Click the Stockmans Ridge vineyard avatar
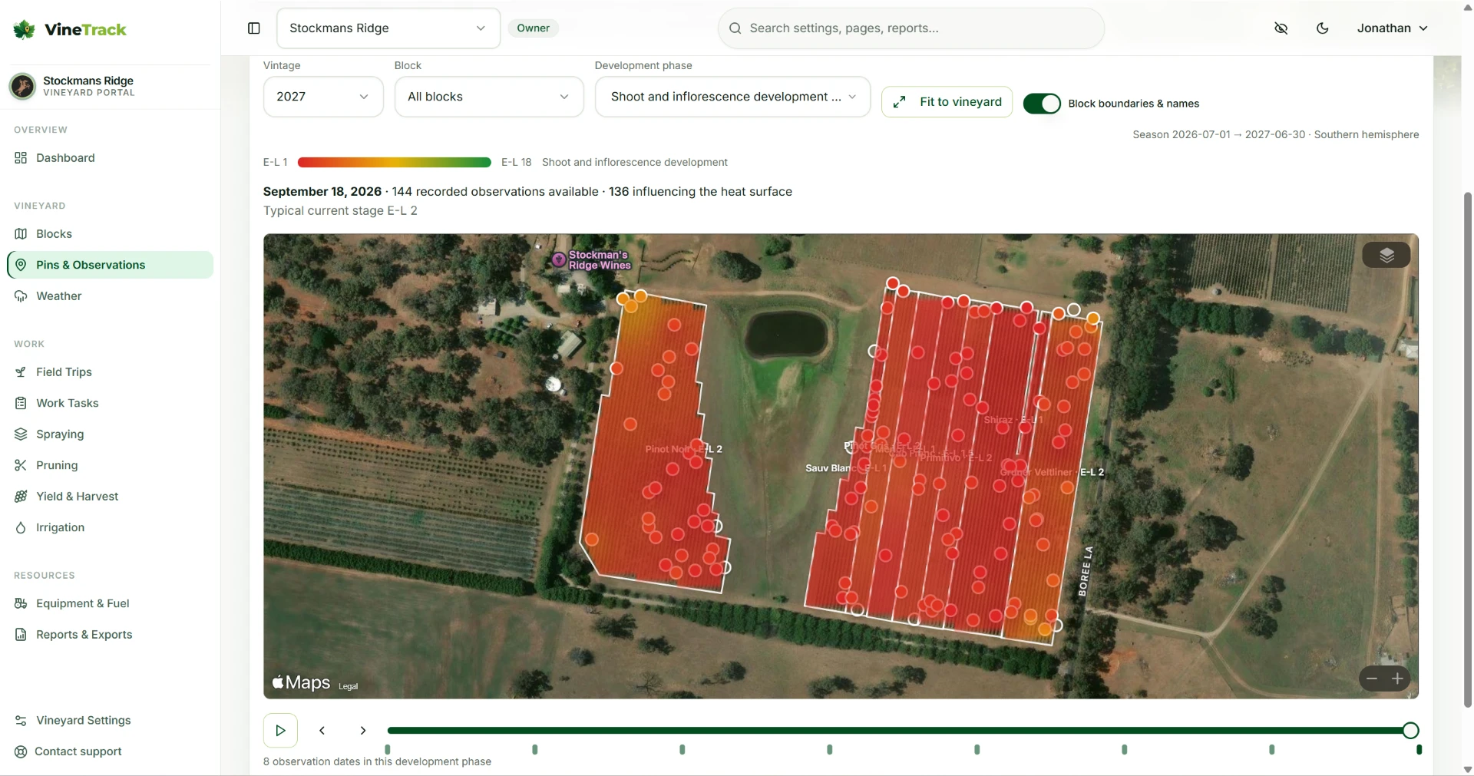This screenshot has width=1474, height=776. click(22, 86)
